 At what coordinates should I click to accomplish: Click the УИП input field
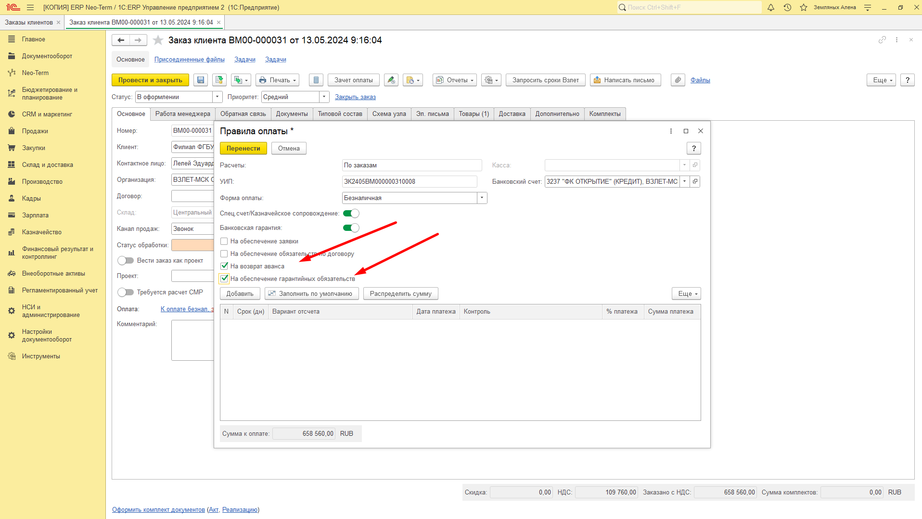tap(410, 181)
